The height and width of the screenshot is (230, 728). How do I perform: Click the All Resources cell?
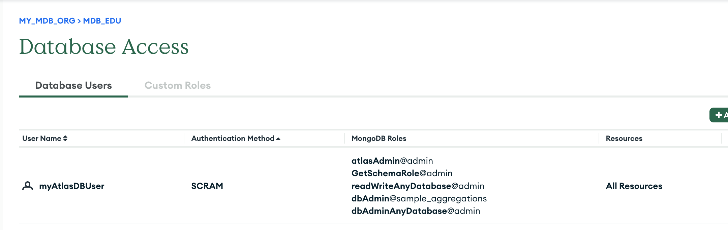[x=634, y=186]
